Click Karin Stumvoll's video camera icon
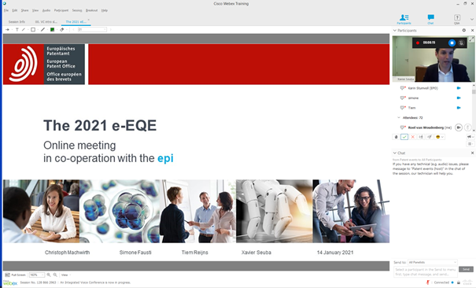 coord(459,88)
